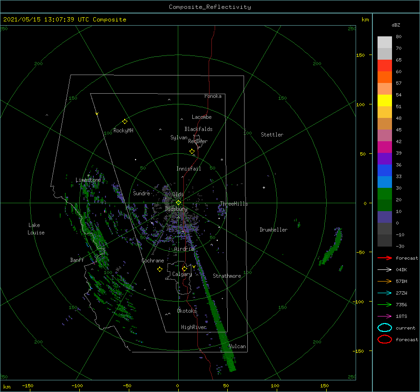Screen dimensions: 420x392
Task: Click the yellow diamond marker below Cochrane
Action: tap(160, 269)
